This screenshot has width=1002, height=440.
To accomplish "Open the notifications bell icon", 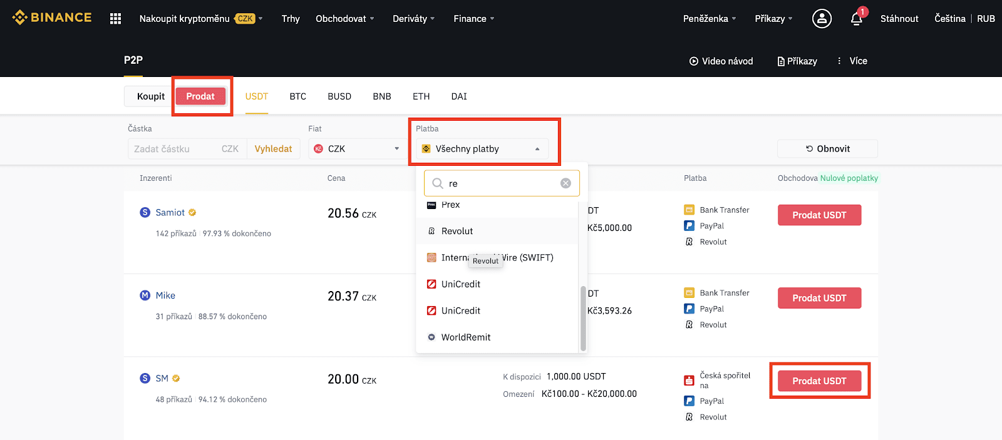I will point(857,19).
